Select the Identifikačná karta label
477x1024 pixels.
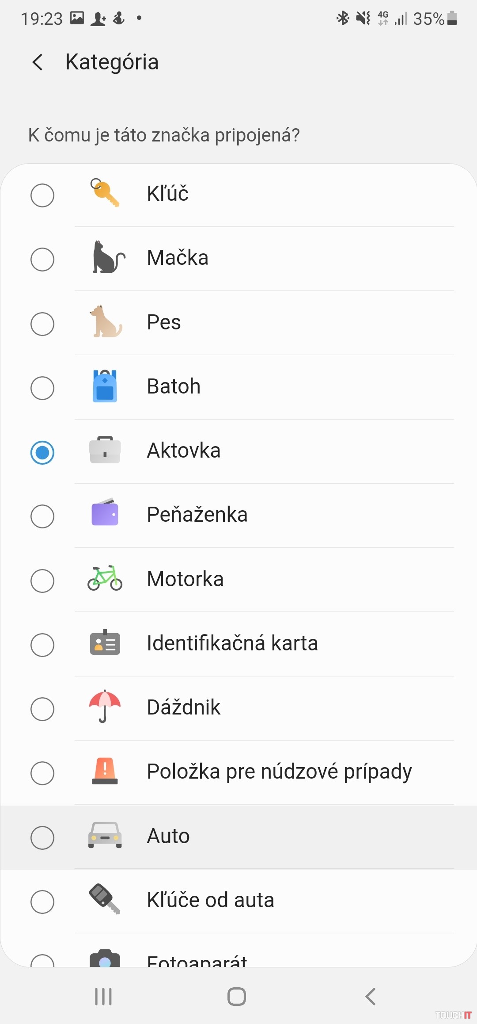(x=232, y=643)
